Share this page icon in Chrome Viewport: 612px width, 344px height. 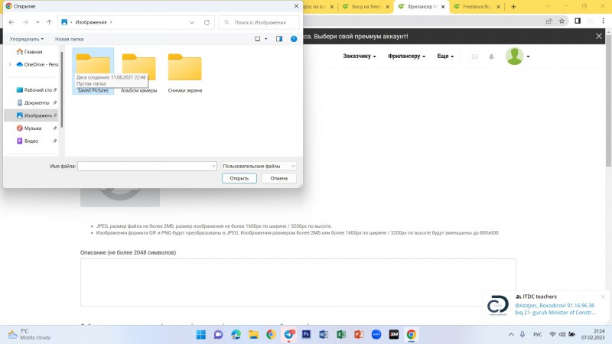[x=549, y=21]
